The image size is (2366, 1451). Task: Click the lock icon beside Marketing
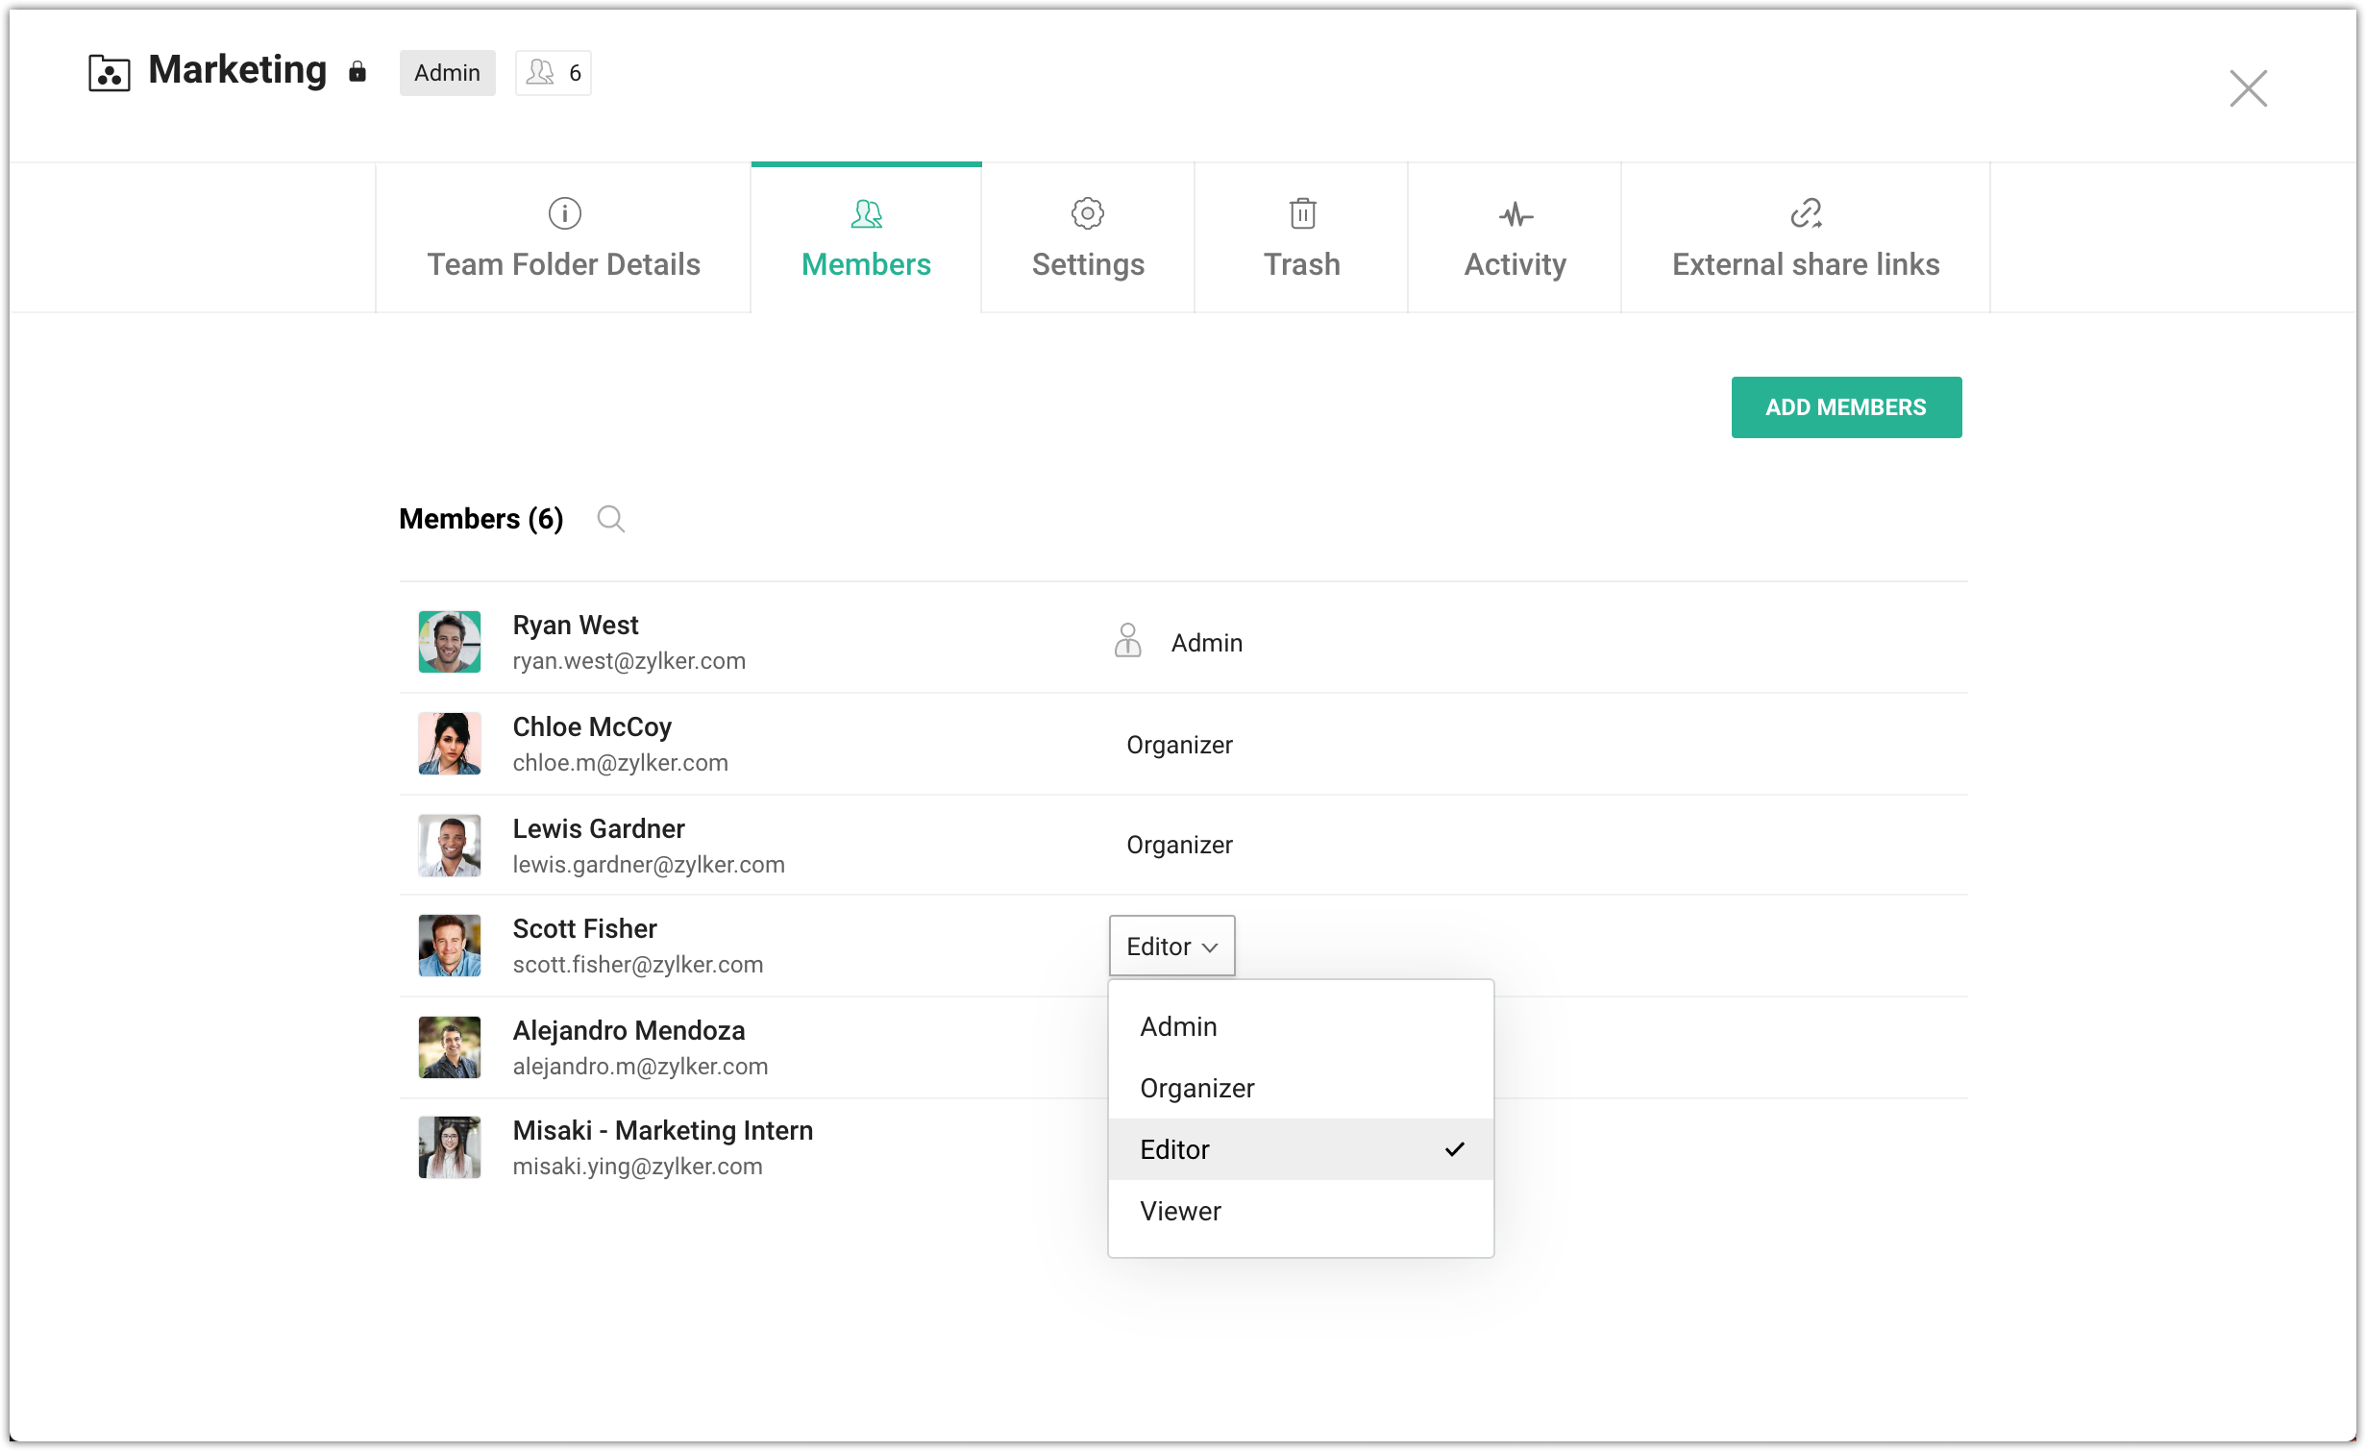point(357,72)
